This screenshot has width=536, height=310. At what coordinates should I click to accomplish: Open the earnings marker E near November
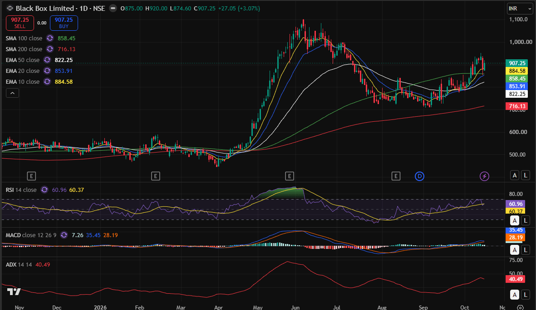31,176
